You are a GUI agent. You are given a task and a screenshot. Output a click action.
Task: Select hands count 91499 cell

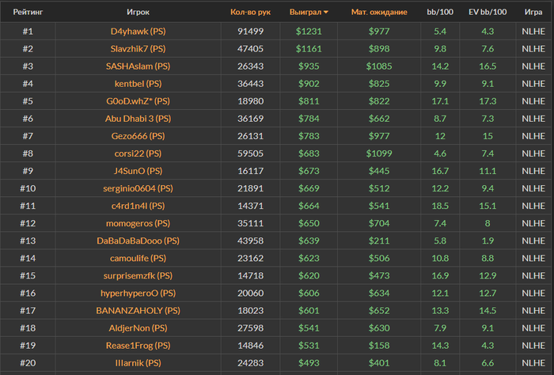[x=251, y=31]
